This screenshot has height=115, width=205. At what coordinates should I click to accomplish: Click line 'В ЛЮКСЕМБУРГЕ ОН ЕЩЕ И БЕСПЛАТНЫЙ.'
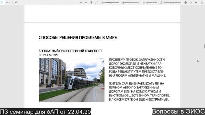click(139, 99)
